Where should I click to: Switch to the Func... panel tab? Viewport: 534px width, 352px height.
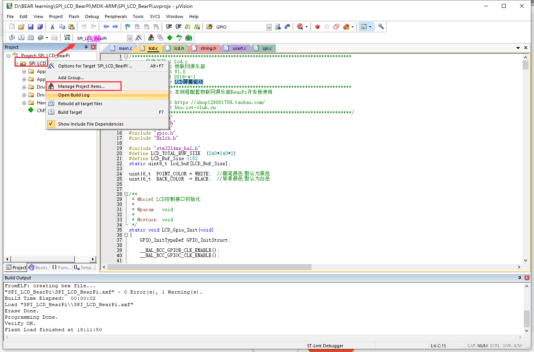[62, 268]
